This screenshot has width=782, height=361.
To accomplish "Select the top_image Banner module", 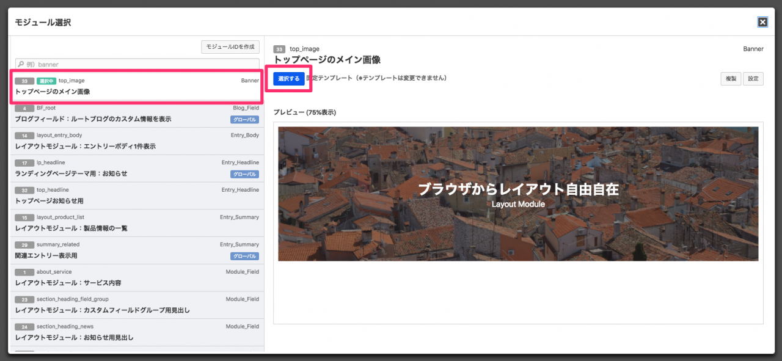I will point(137,86).
